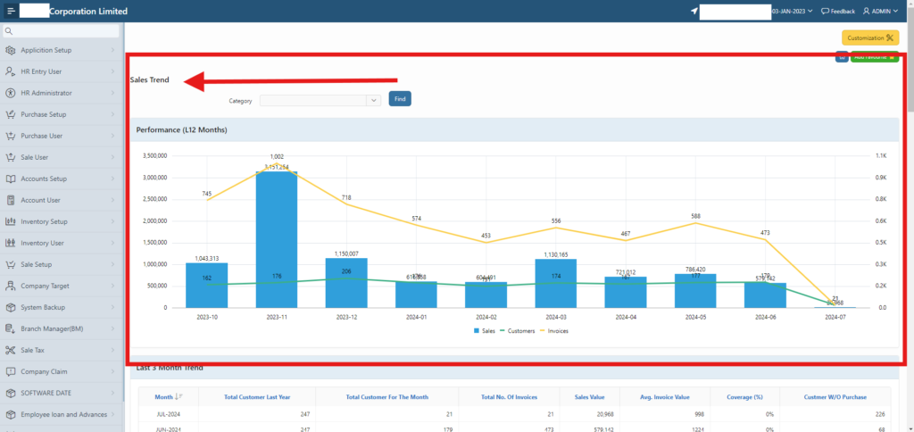Click the Find button
The image size is (914, 432).
click(400, 99)
